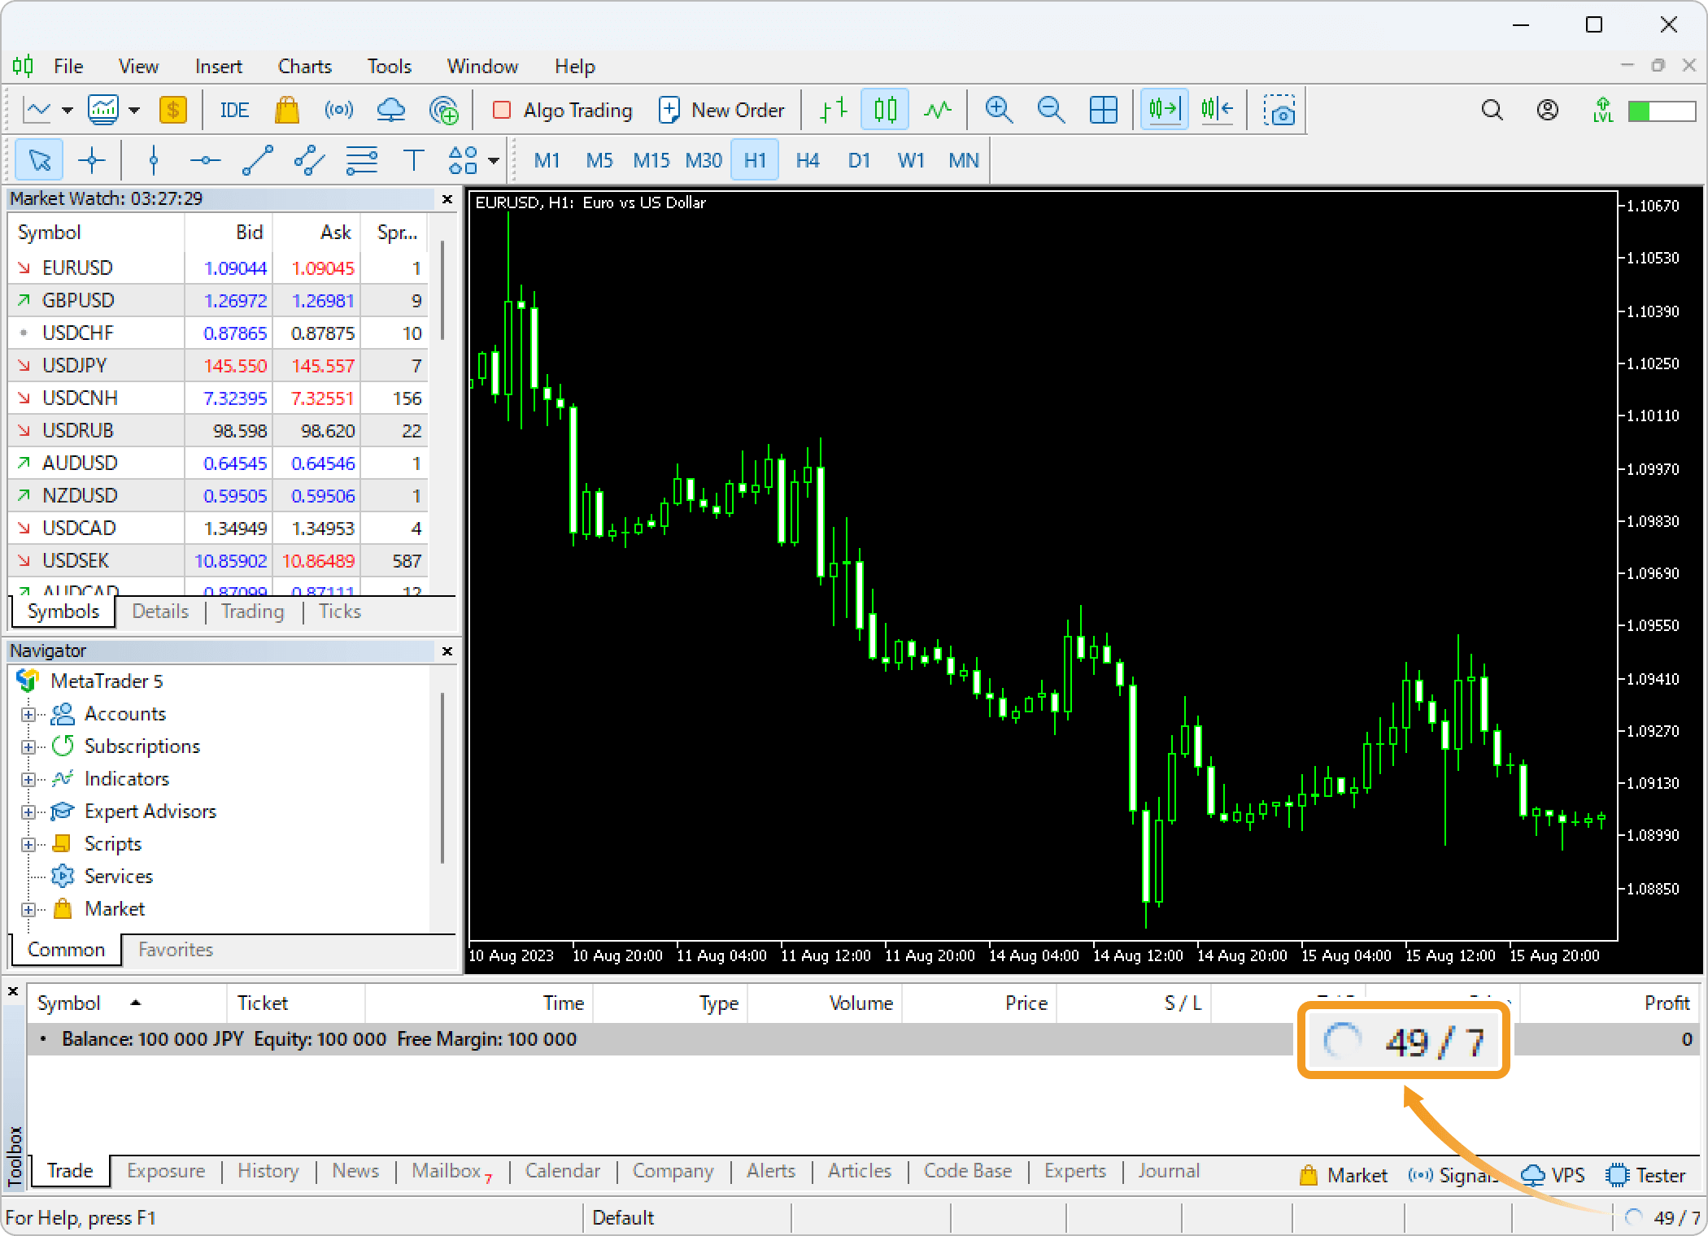
Task: Select the H4 timeframe button
Action: tap(807, 160)
